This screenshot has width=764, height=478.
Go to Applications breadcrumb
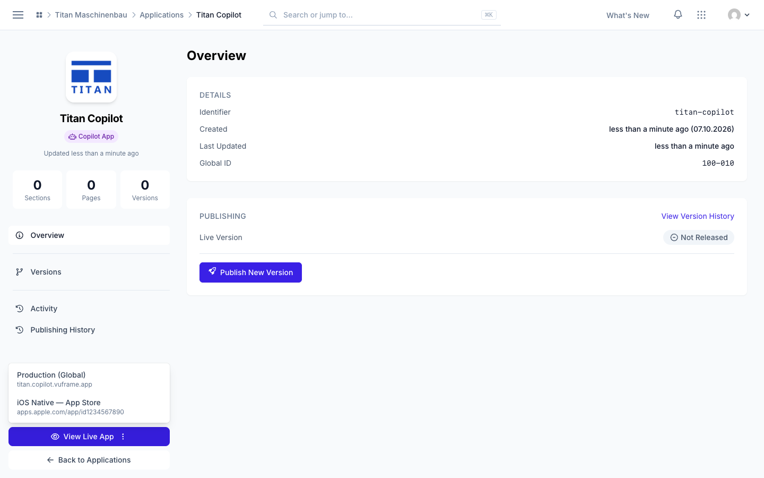click(162, 15)
